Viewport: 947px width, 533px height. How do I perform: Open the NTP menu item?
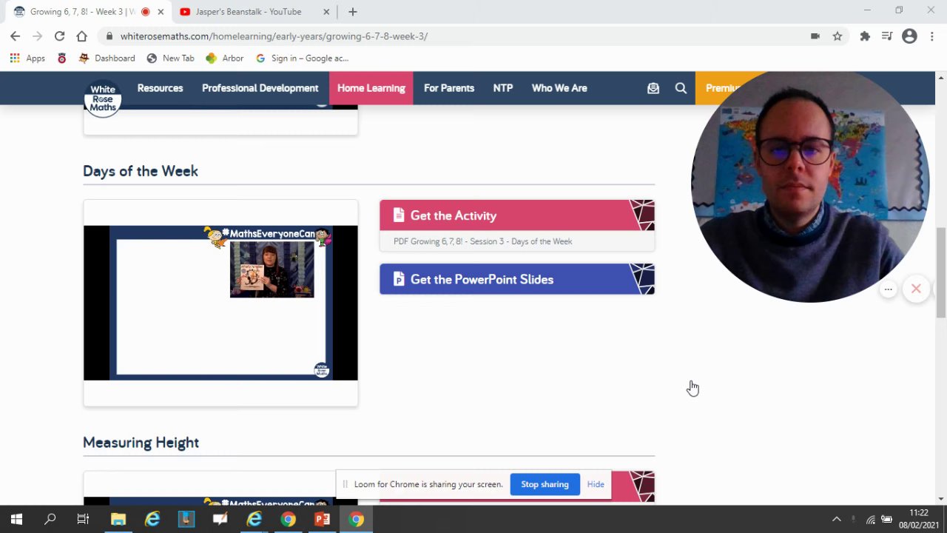pos(503,88)
